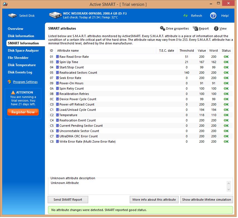Click the WDC hard drive icon in header
This screenshot has height=218, width=238.
56,15
